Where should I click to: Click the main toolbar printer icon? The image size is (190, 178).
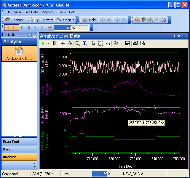click(x=30, y=20)
